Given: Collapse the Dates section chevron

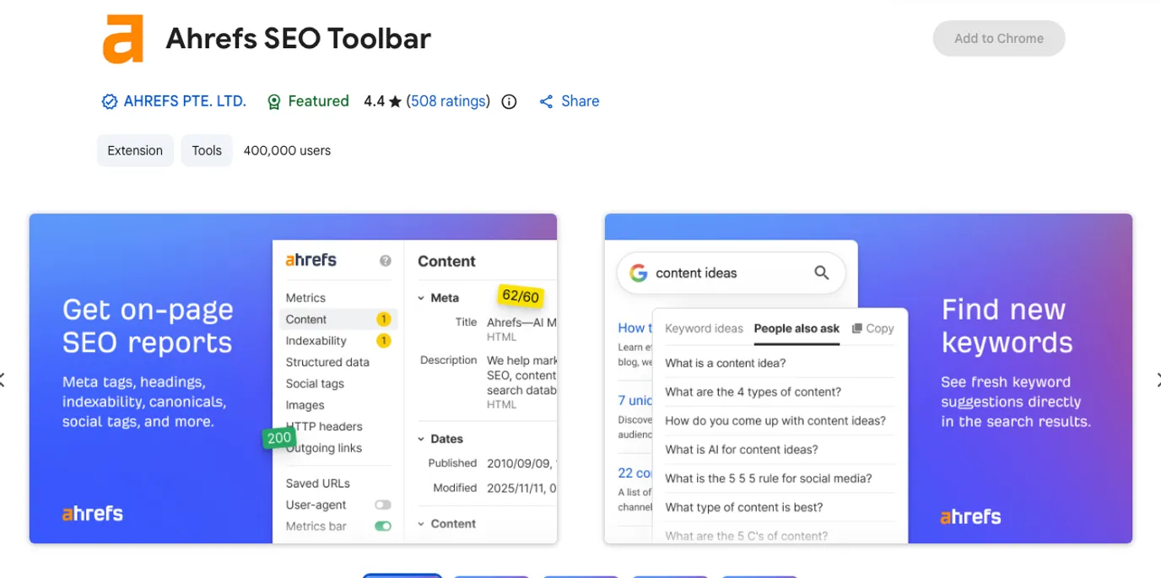Looking at the screenshot, I should click(421, 439).
